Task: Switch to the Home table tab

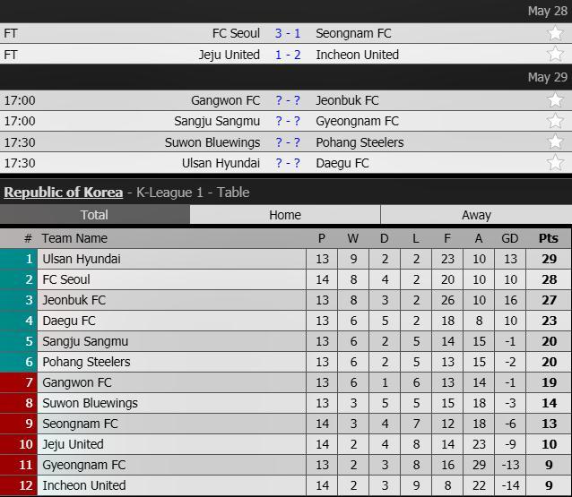Action: (285, 215)
